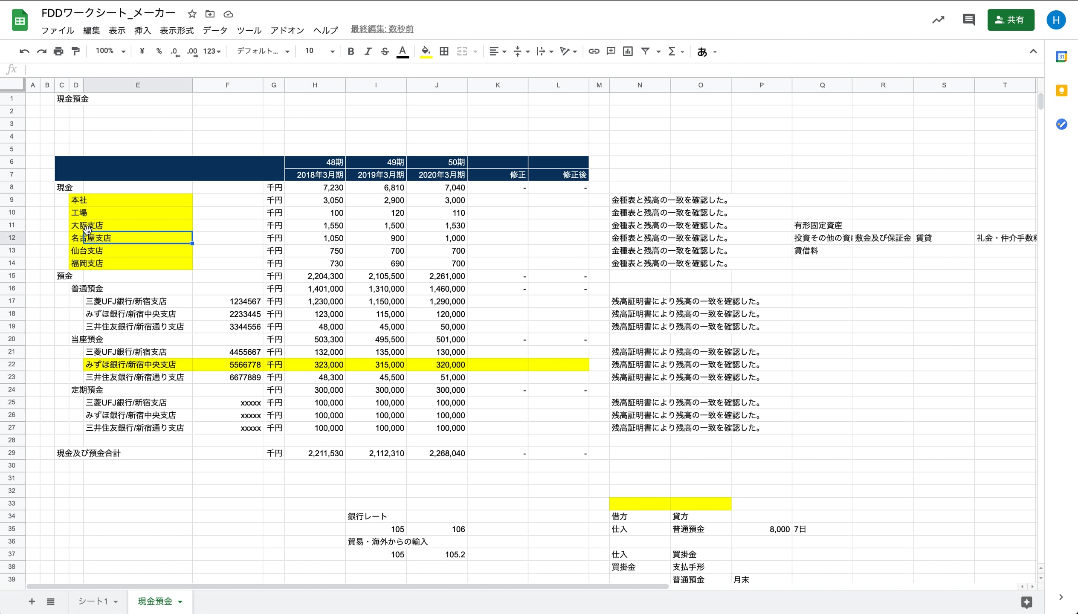This screenshot has width=1078, height=614.
Task: Open the fill color picker
Action: point(425,51)
